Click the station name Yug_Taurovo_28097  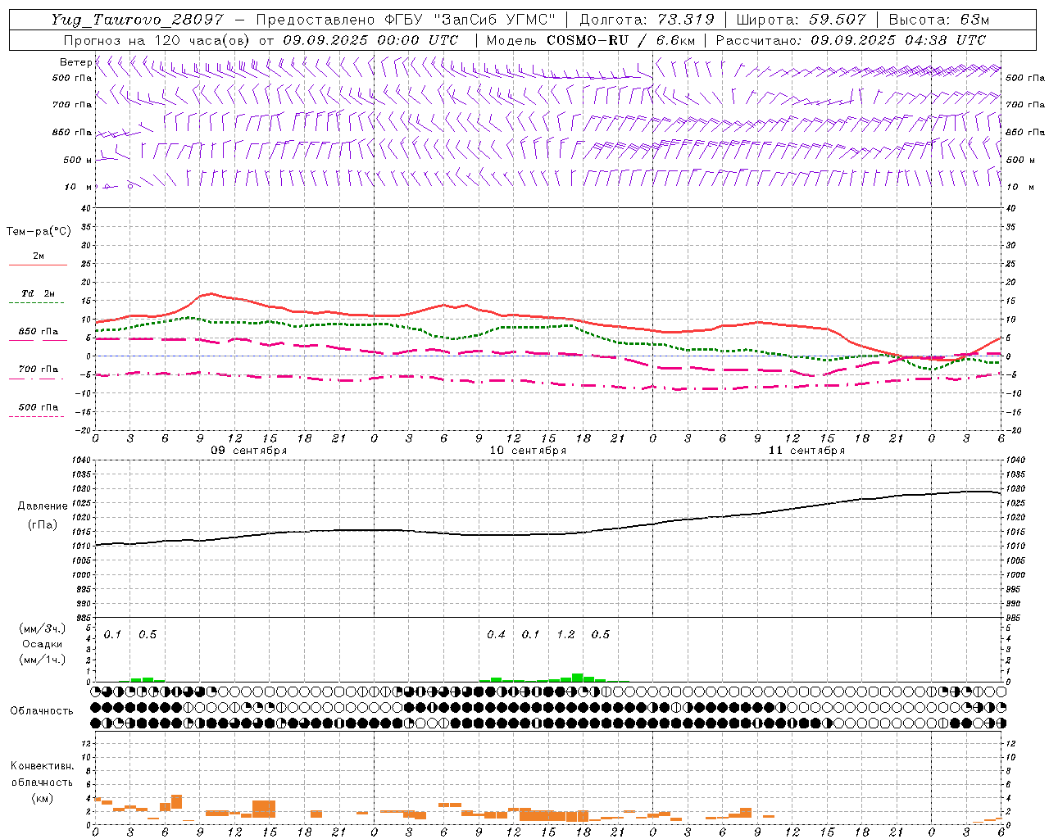pyautogui.click(x=138, y=20)
